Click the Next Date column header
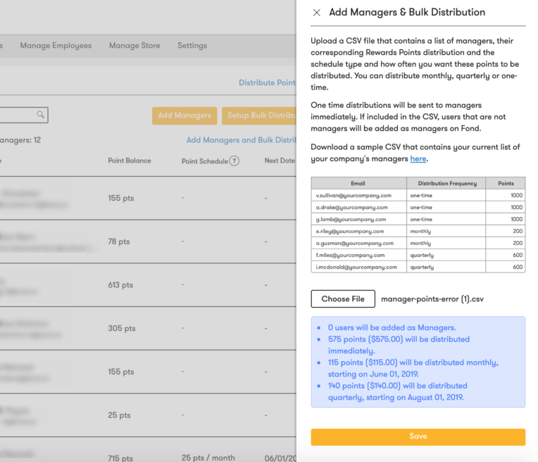The image size is (538, 462). tap(280, 161)
